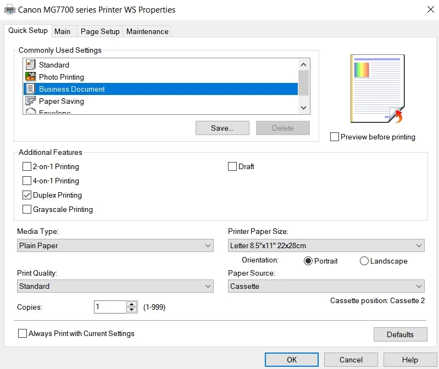Click the Delete button
The width and height of the screenshot is (439, 369).
[x=283, y=128]
